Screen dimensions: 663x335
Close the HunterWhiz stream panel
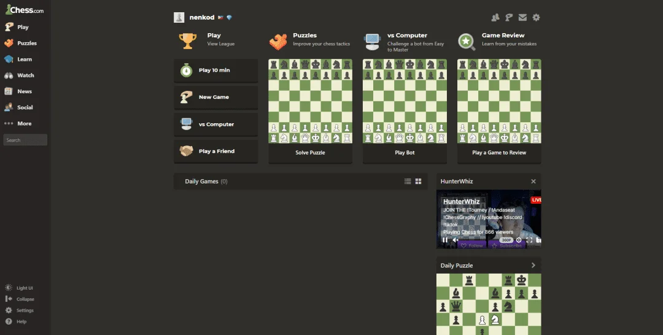(x=533, y=181)
